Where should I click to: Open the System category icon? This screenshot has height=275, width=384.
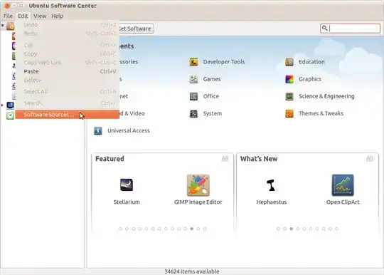[x=193, y=113]
